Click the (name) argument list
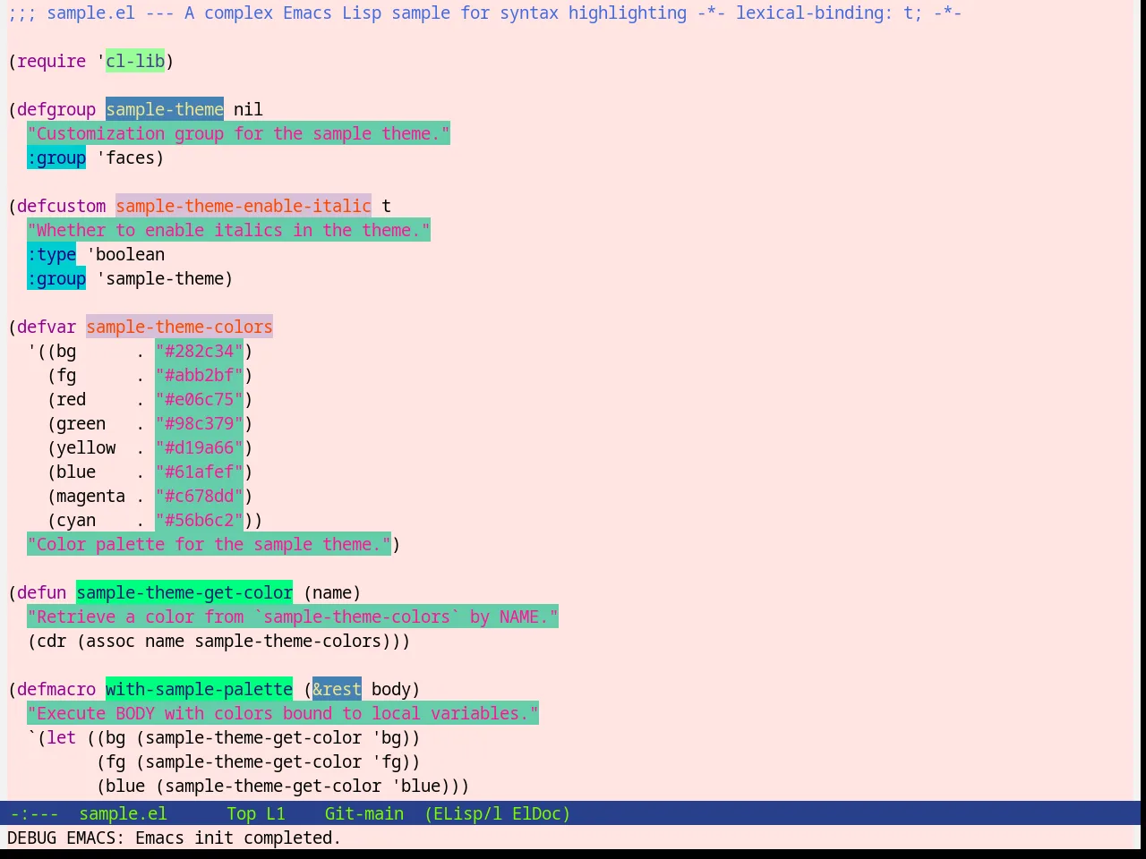 (x=332, y=592)
